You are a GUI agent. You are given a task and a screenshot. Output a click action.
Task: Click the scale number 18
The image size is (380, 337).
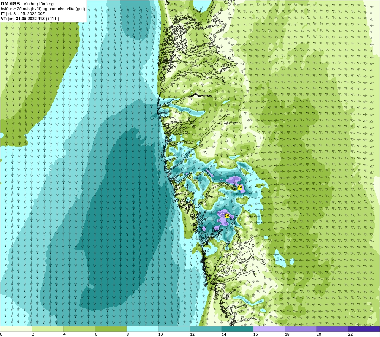287,334
